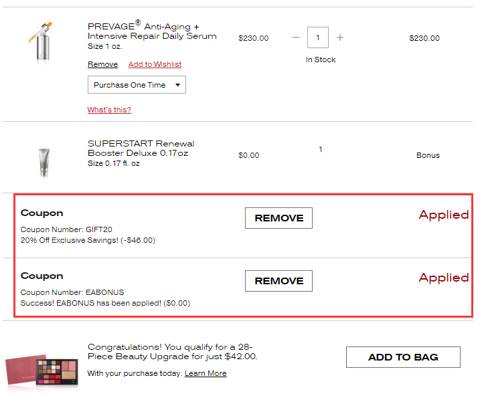
Task: Open Learn More about Beauty Upgrade
Action: (206, 373)
